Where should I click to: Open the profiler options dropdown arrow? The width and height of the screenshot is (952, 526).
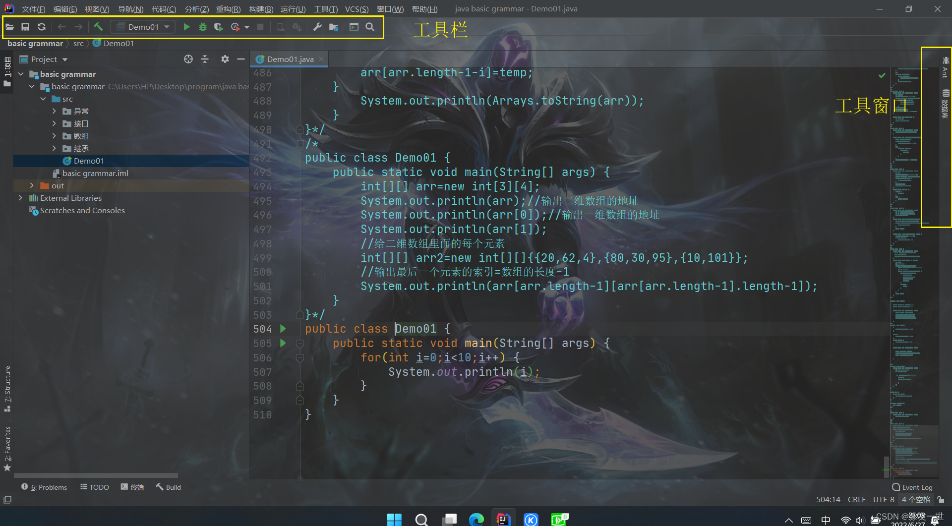coord(247,27)
